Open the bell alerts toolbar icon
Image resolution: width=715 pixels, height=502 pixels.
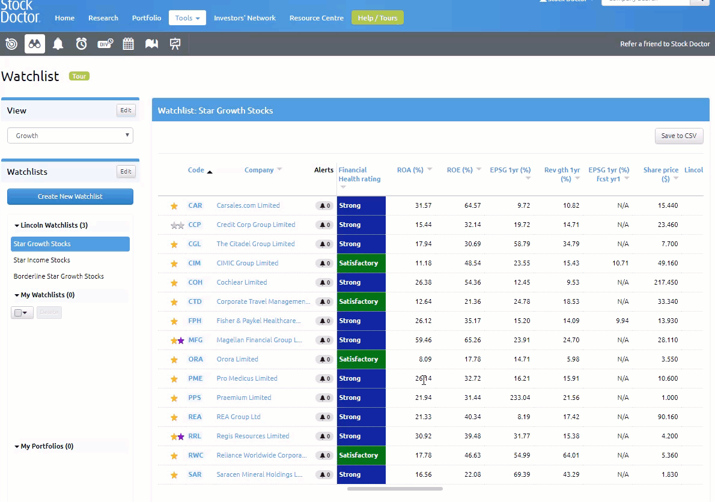(x=58, y=44)
